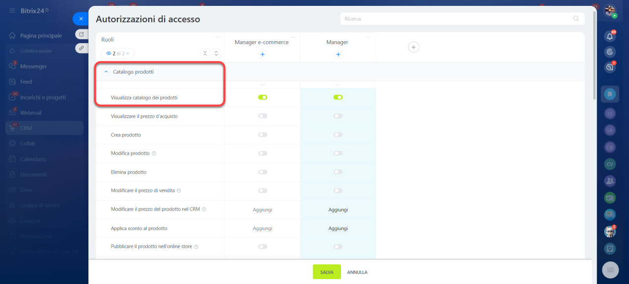Add member to Manager e-commerce role
The width and height of the screenshot is (629, 284).
pos(262,54)
